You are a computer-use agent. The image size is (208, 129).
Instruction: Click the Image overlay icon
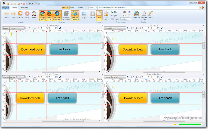(84, 15)
